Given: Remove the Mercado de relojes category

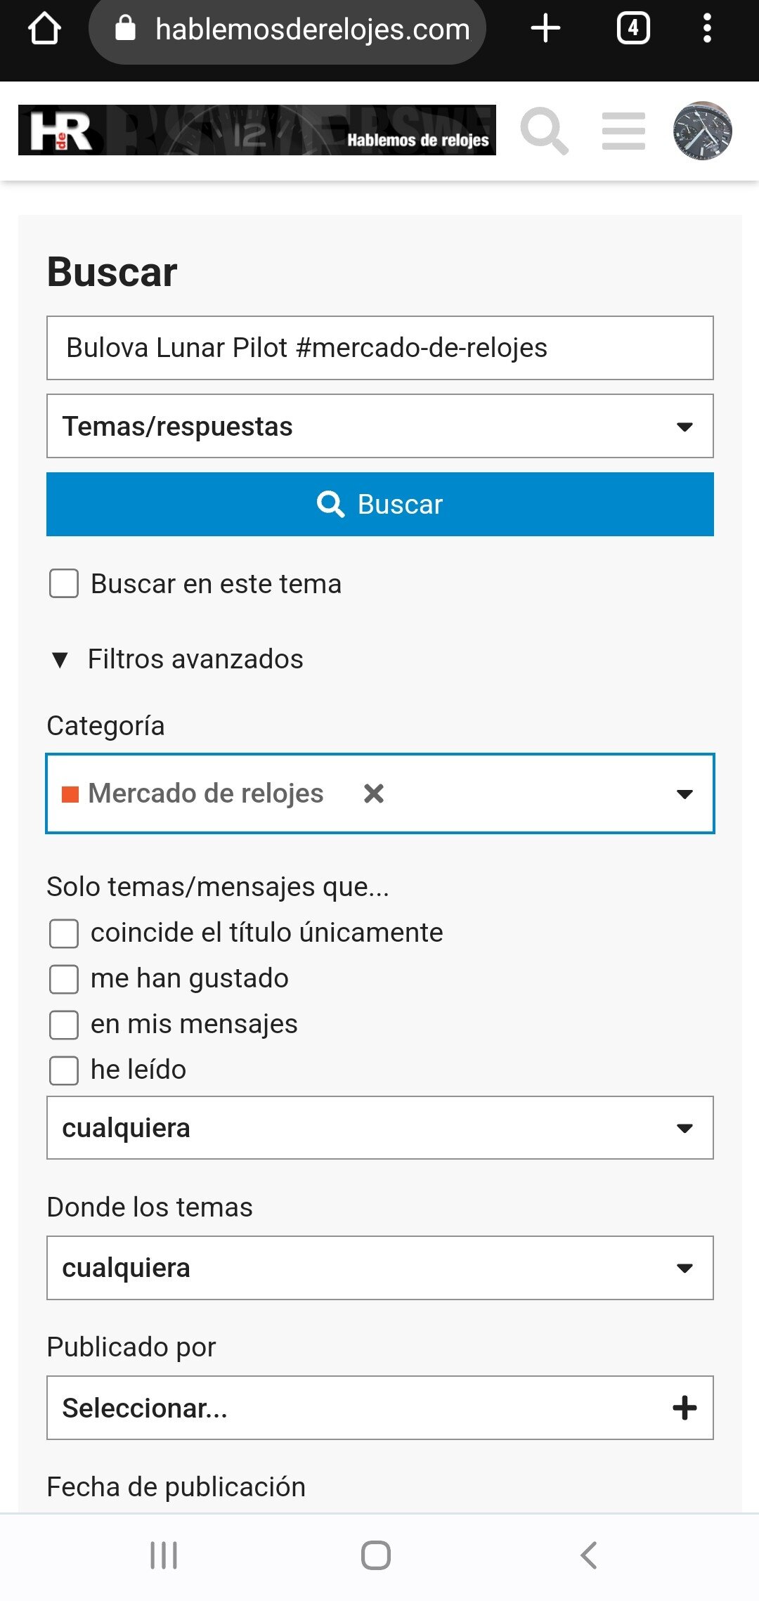Looking at the screenshot, I should point(374,793).
